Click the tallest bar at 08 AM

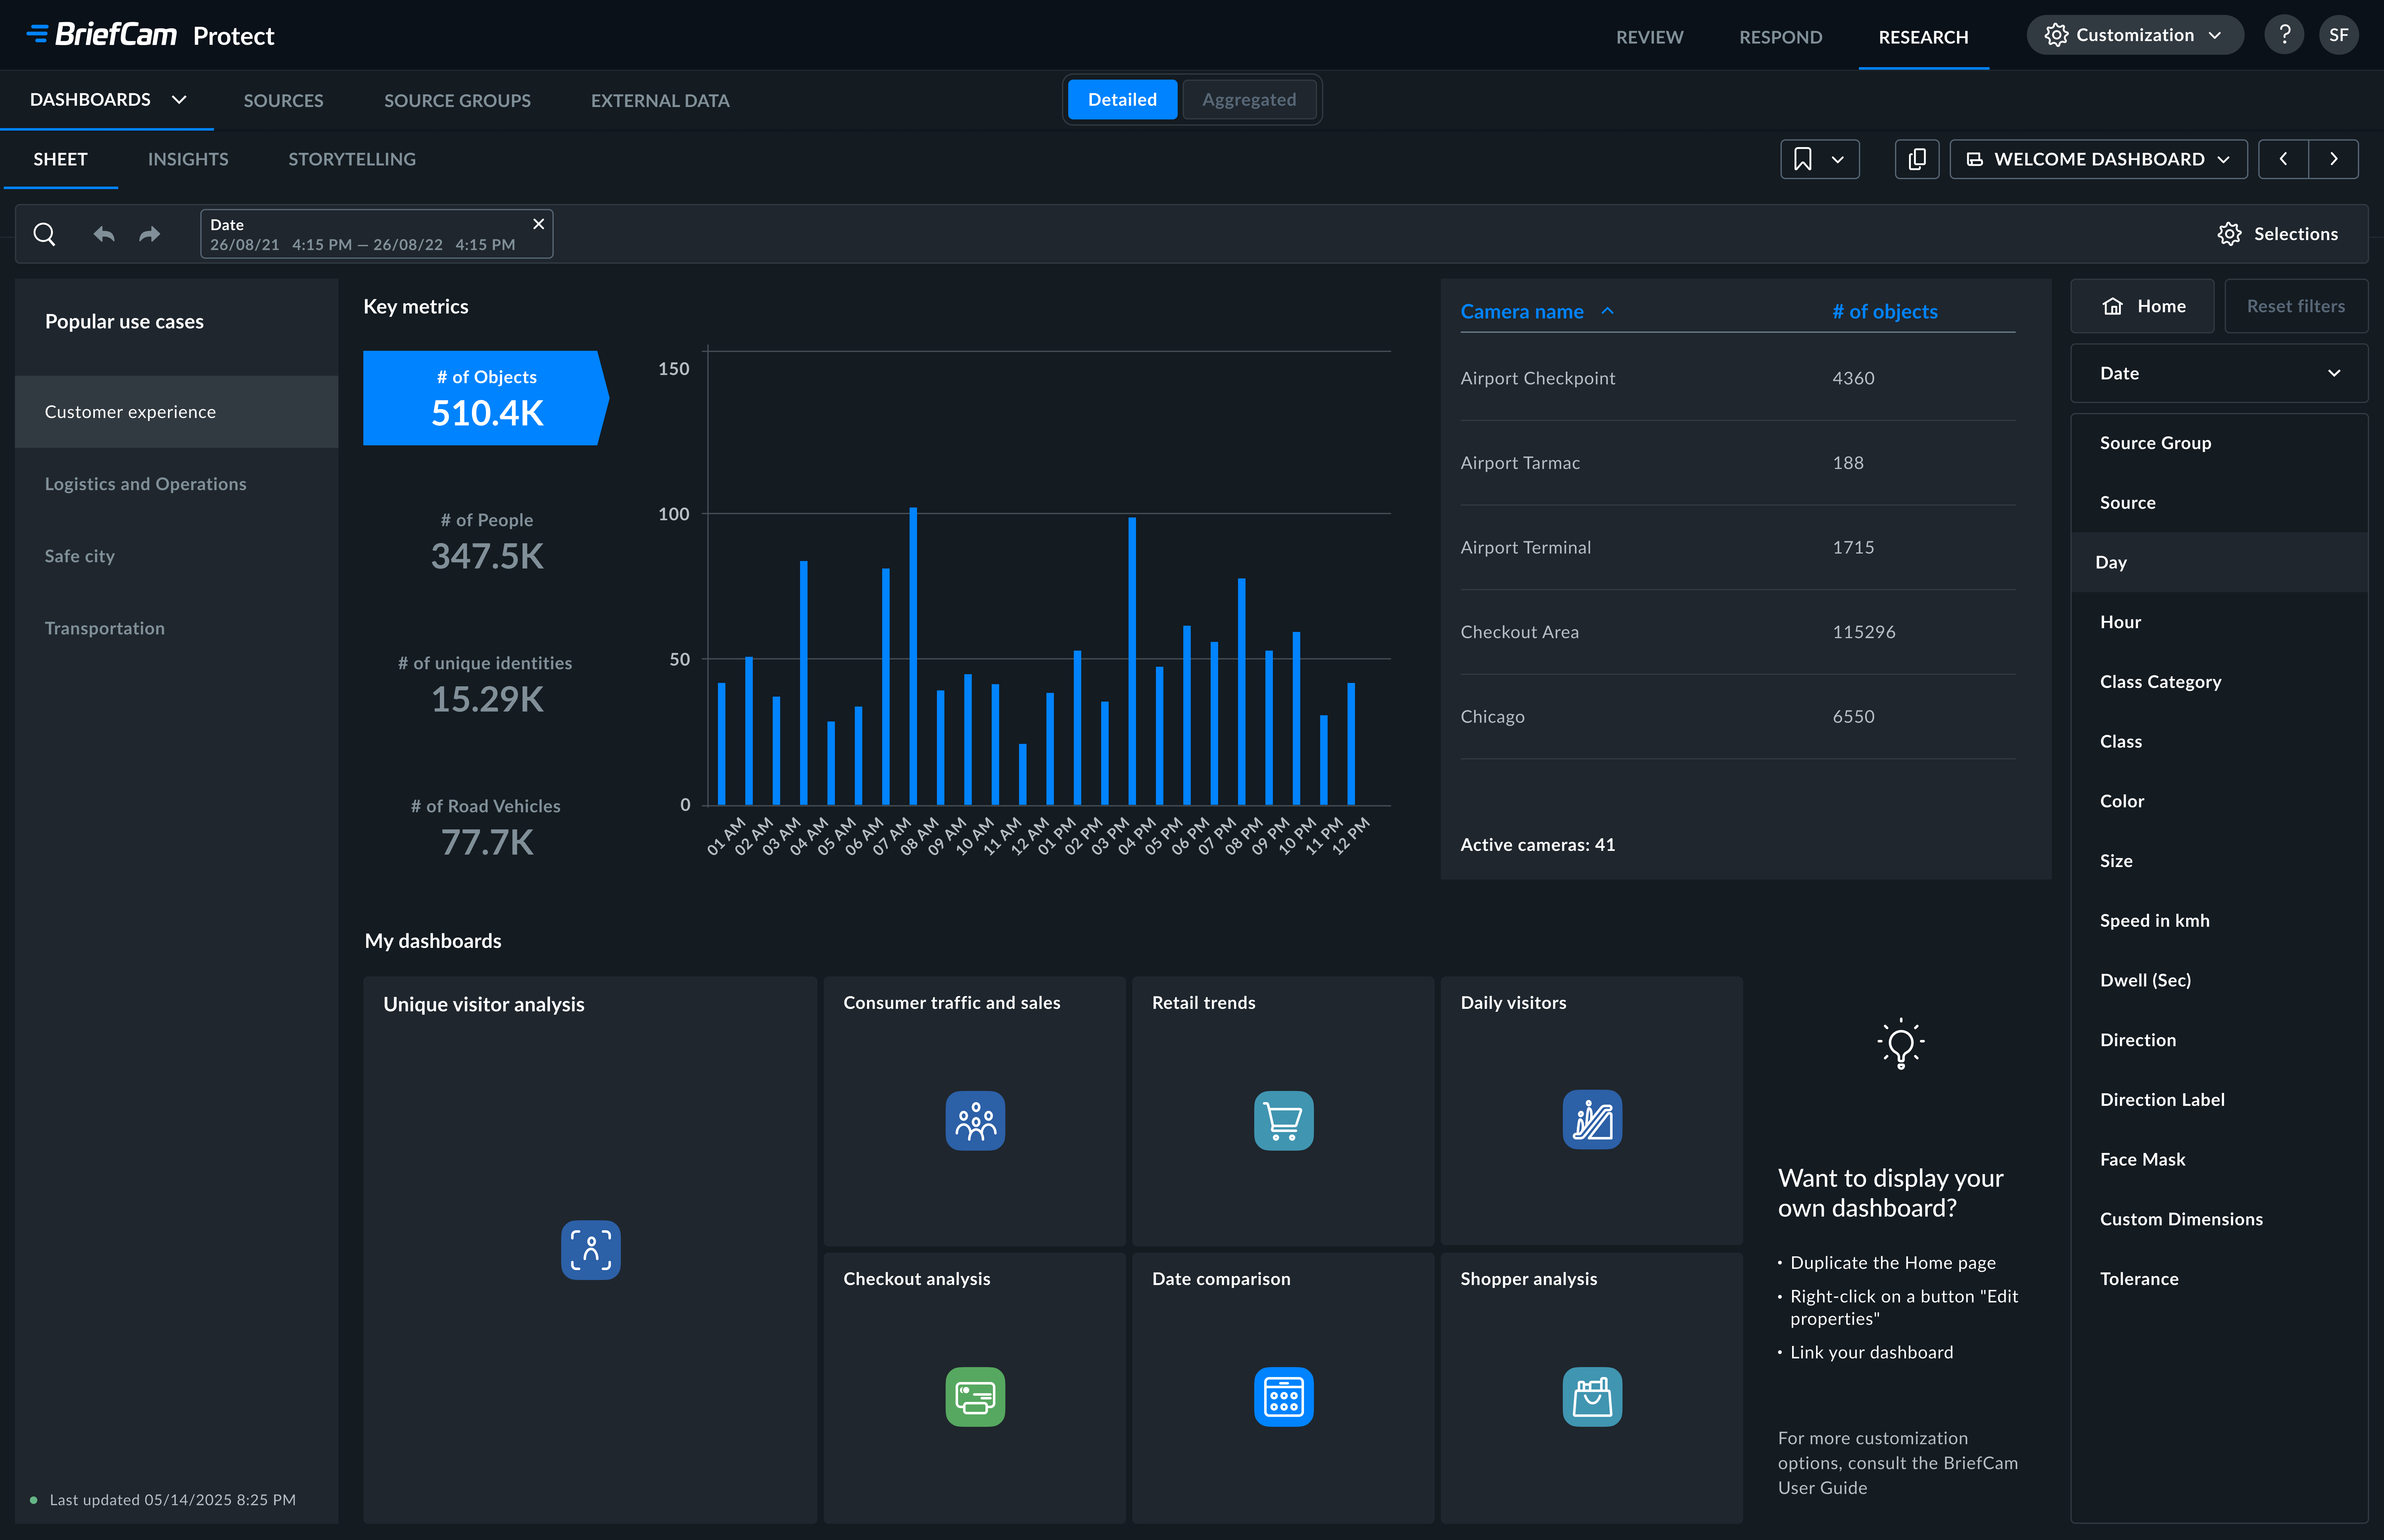click(913, 656)
